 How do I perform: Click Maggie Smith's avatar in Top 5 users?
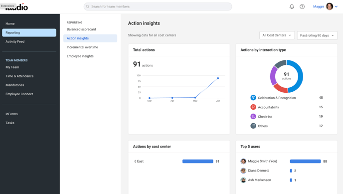pyautogui.click(x=243, y=161)
